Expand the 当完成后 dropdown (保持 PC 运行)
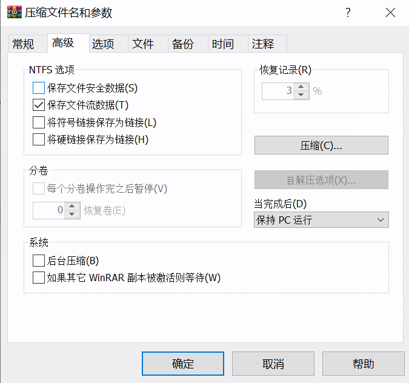The width and height of the screenshot is (409, 383). click(321, 219)
